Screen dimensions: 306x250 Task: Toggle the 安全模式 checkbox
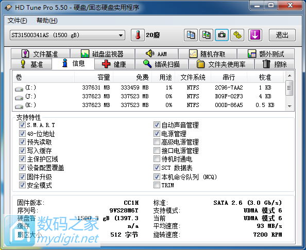tap(22, 185)
